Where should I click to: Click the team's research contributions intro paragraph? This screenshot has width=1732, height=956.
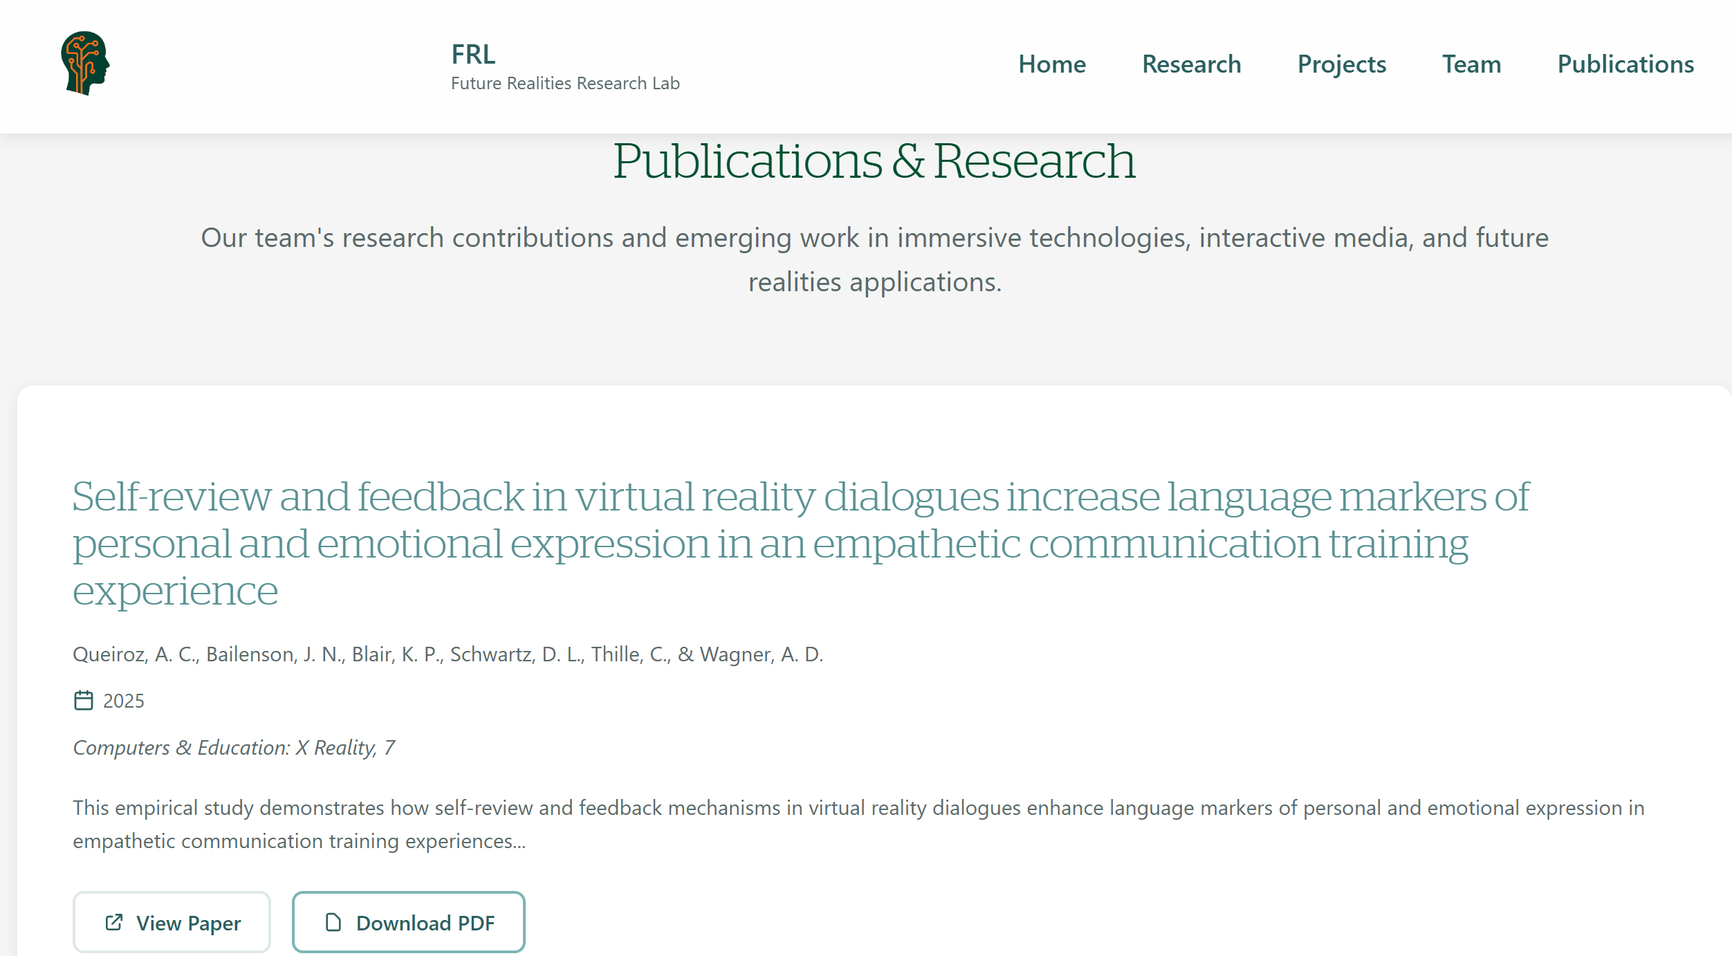coord(874,259)
